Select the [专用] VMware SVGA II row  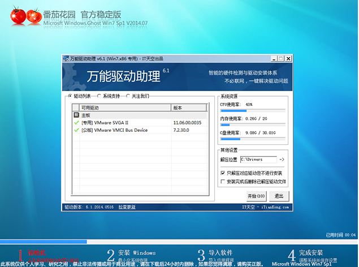point(140,123)
